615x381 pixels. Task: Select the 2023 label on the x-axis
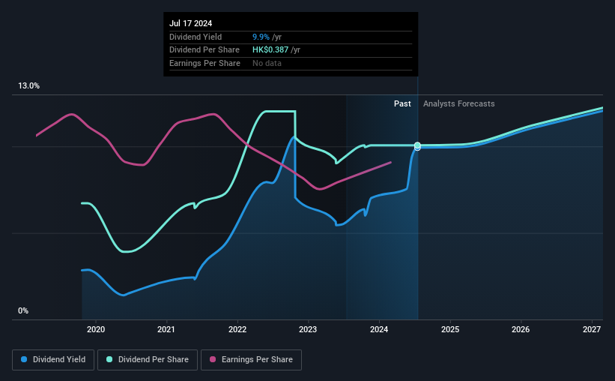(x=308, y=329)
